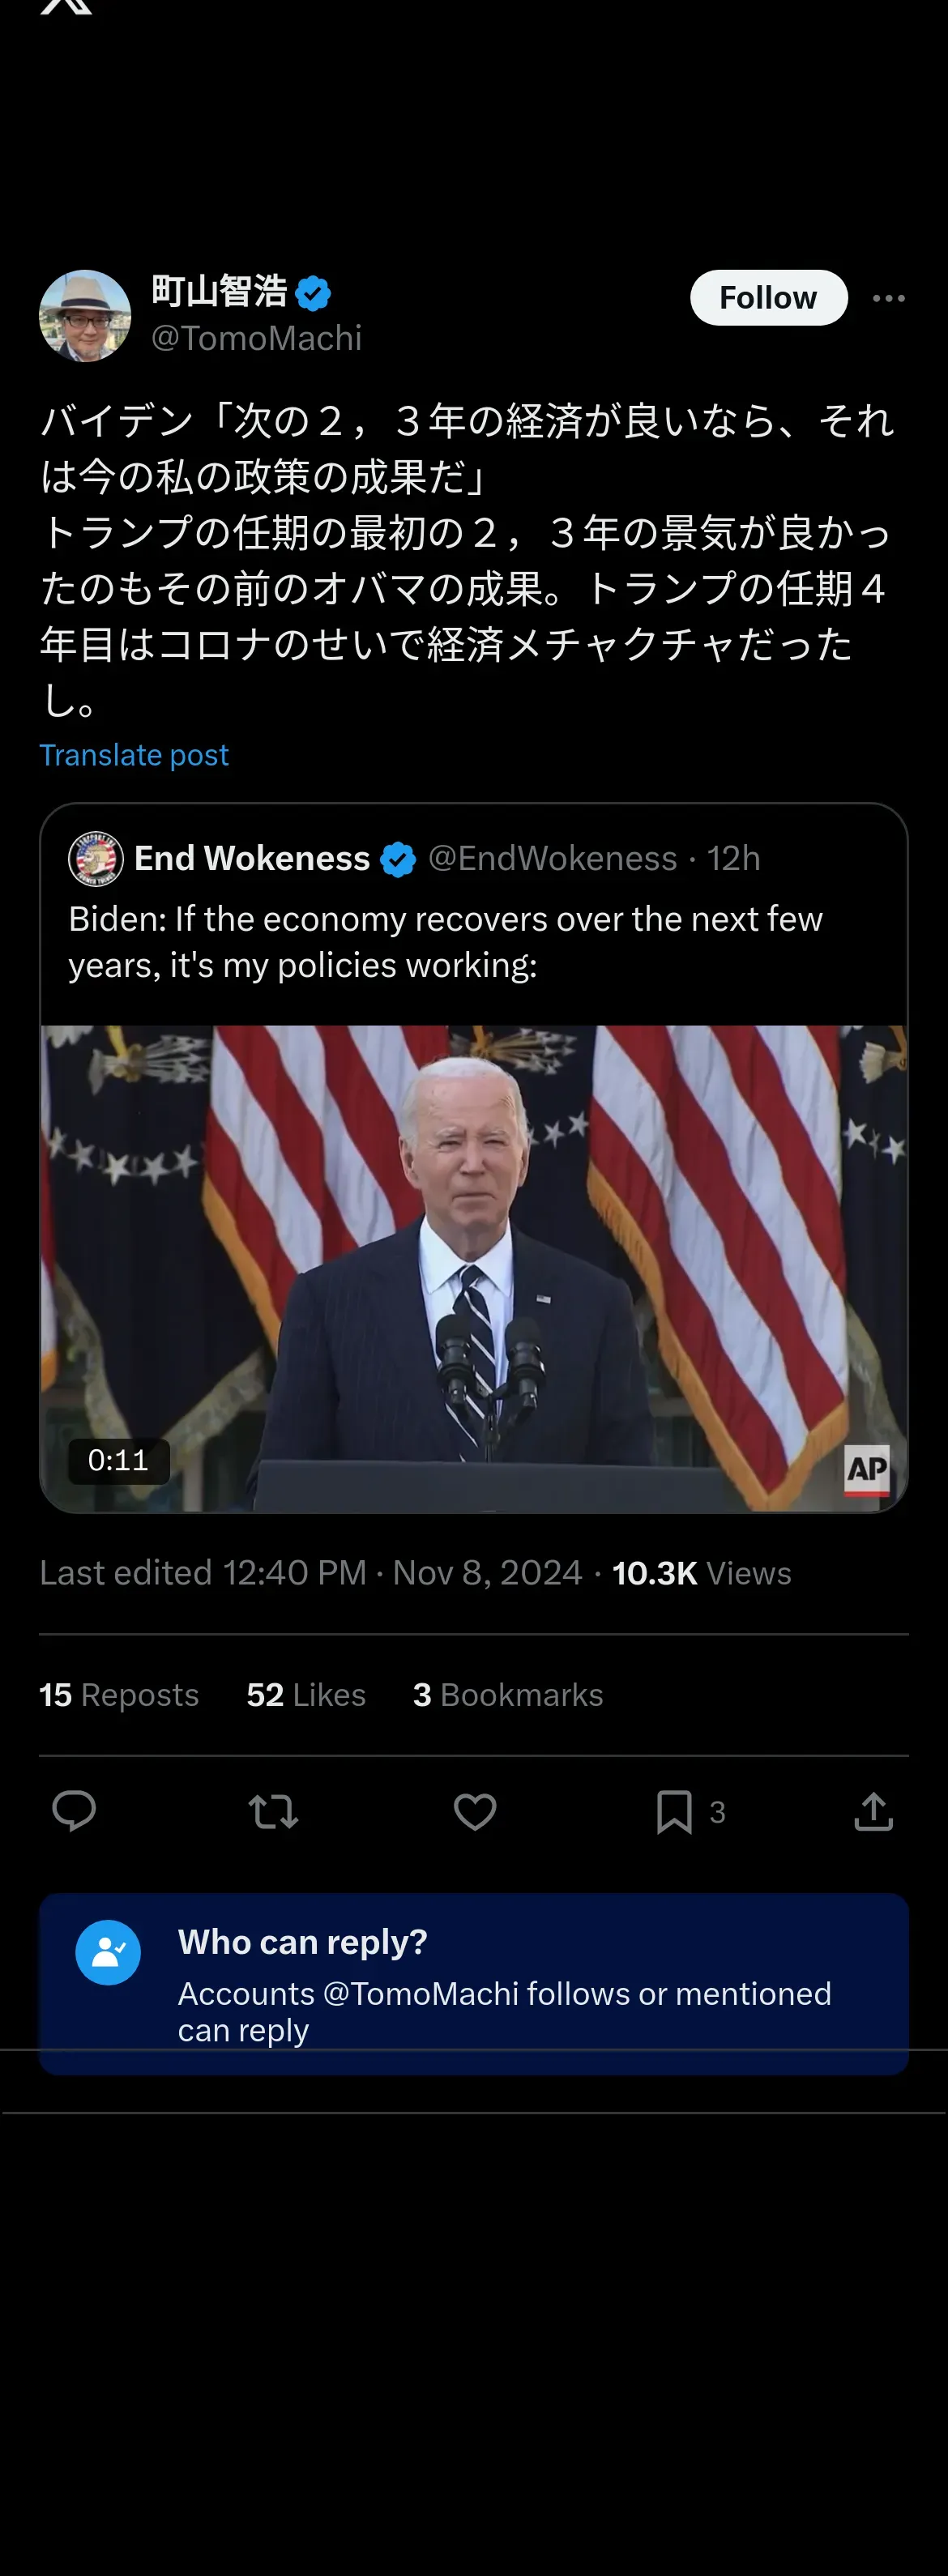The height and width of the screenshot is (2576, 948).
Task: Open End Wokeness avatar in quoted post
Action: 96,858
